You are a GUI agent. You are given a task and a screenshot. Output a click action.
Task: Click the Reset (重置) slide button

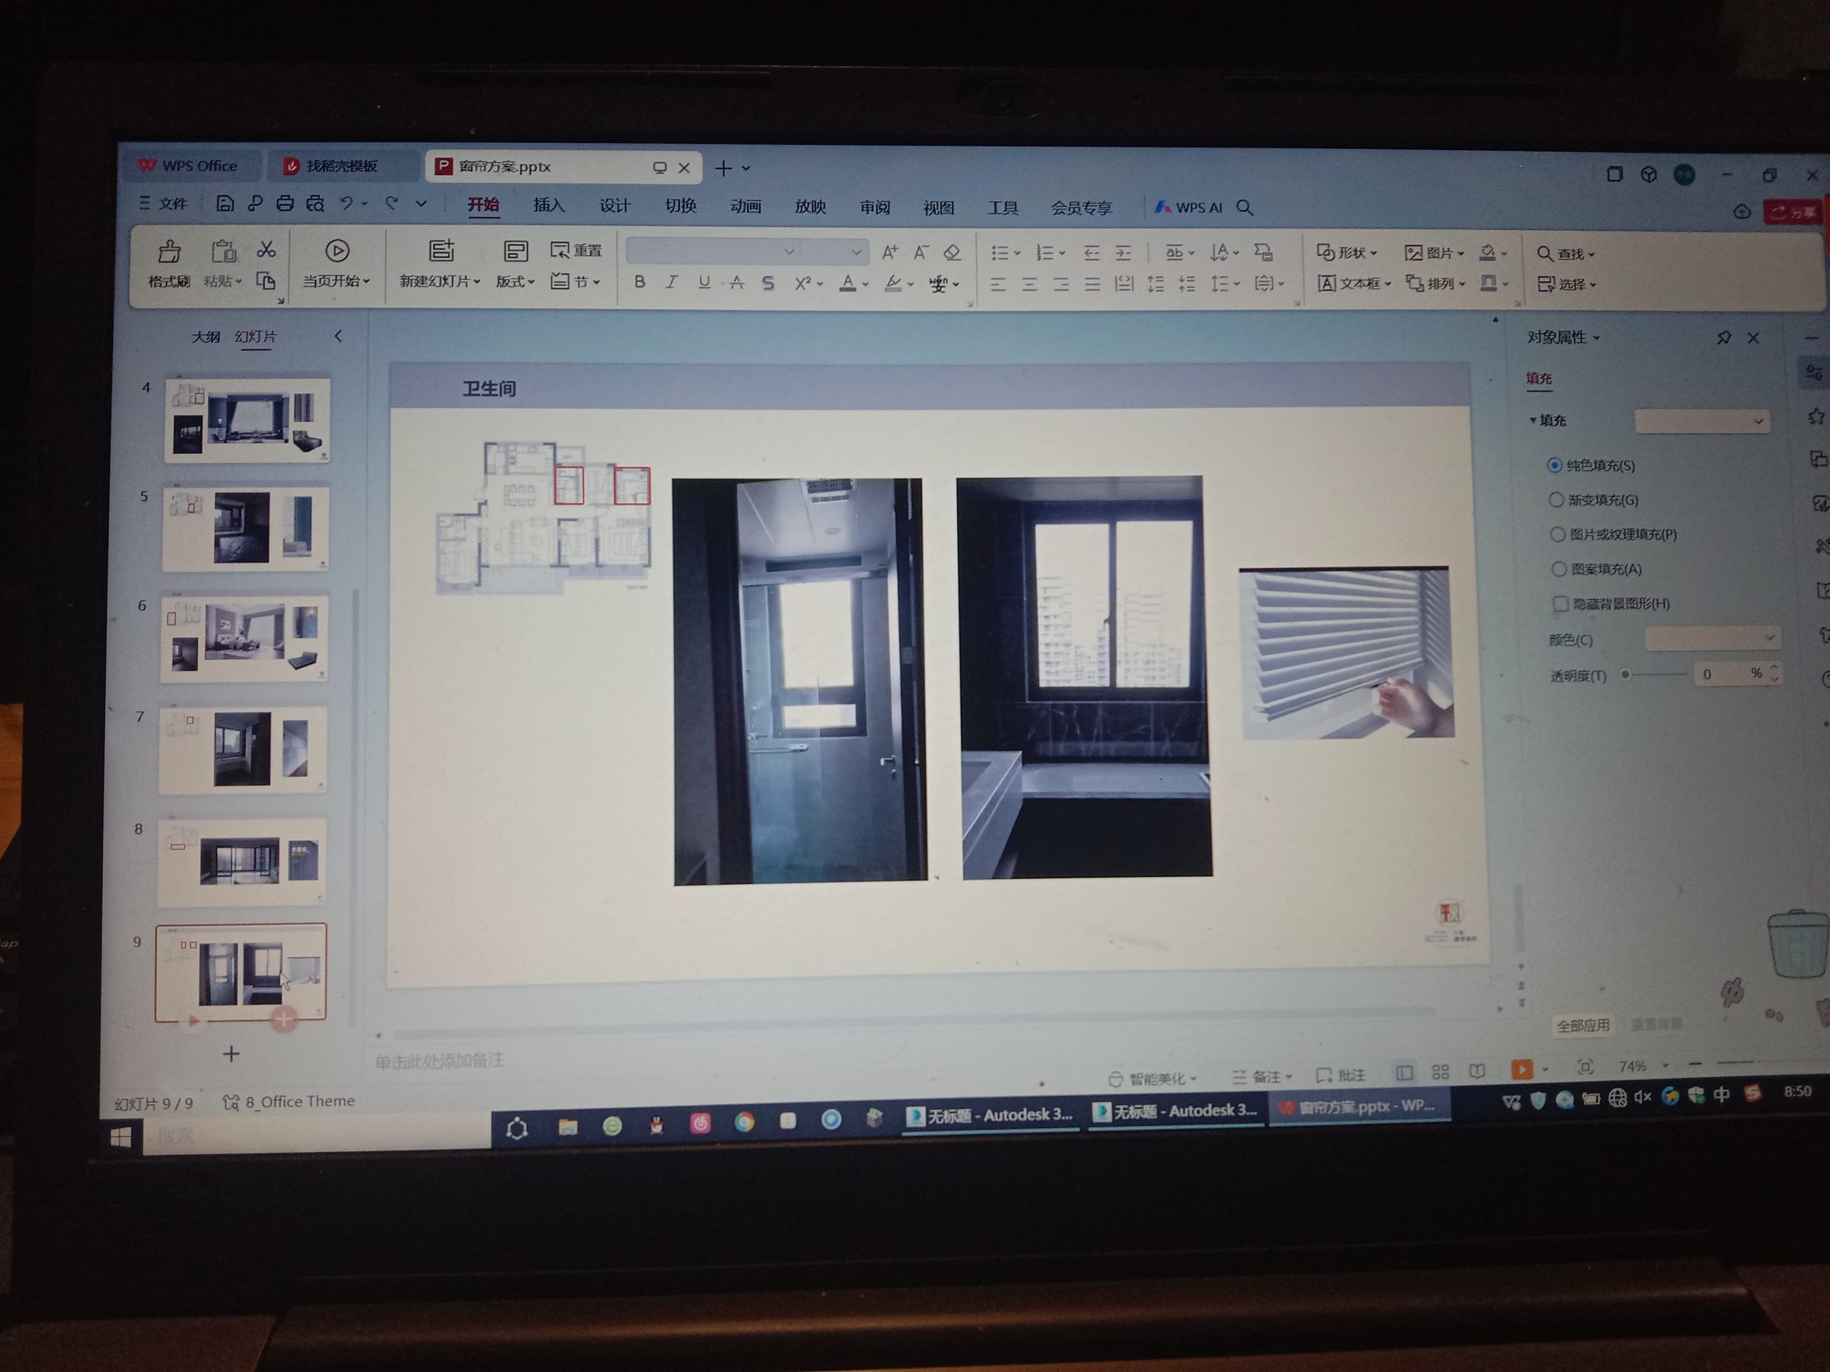pyautogui.click(x=577, y=251)
